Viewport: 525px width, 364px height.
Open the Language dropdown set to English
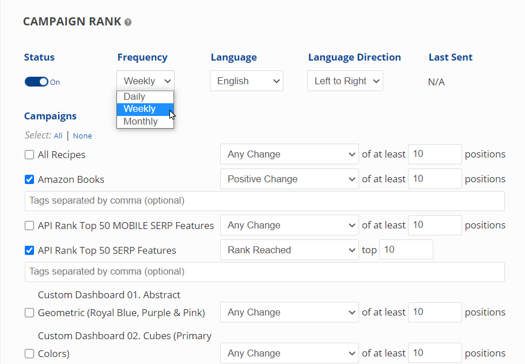coord(246,81)
